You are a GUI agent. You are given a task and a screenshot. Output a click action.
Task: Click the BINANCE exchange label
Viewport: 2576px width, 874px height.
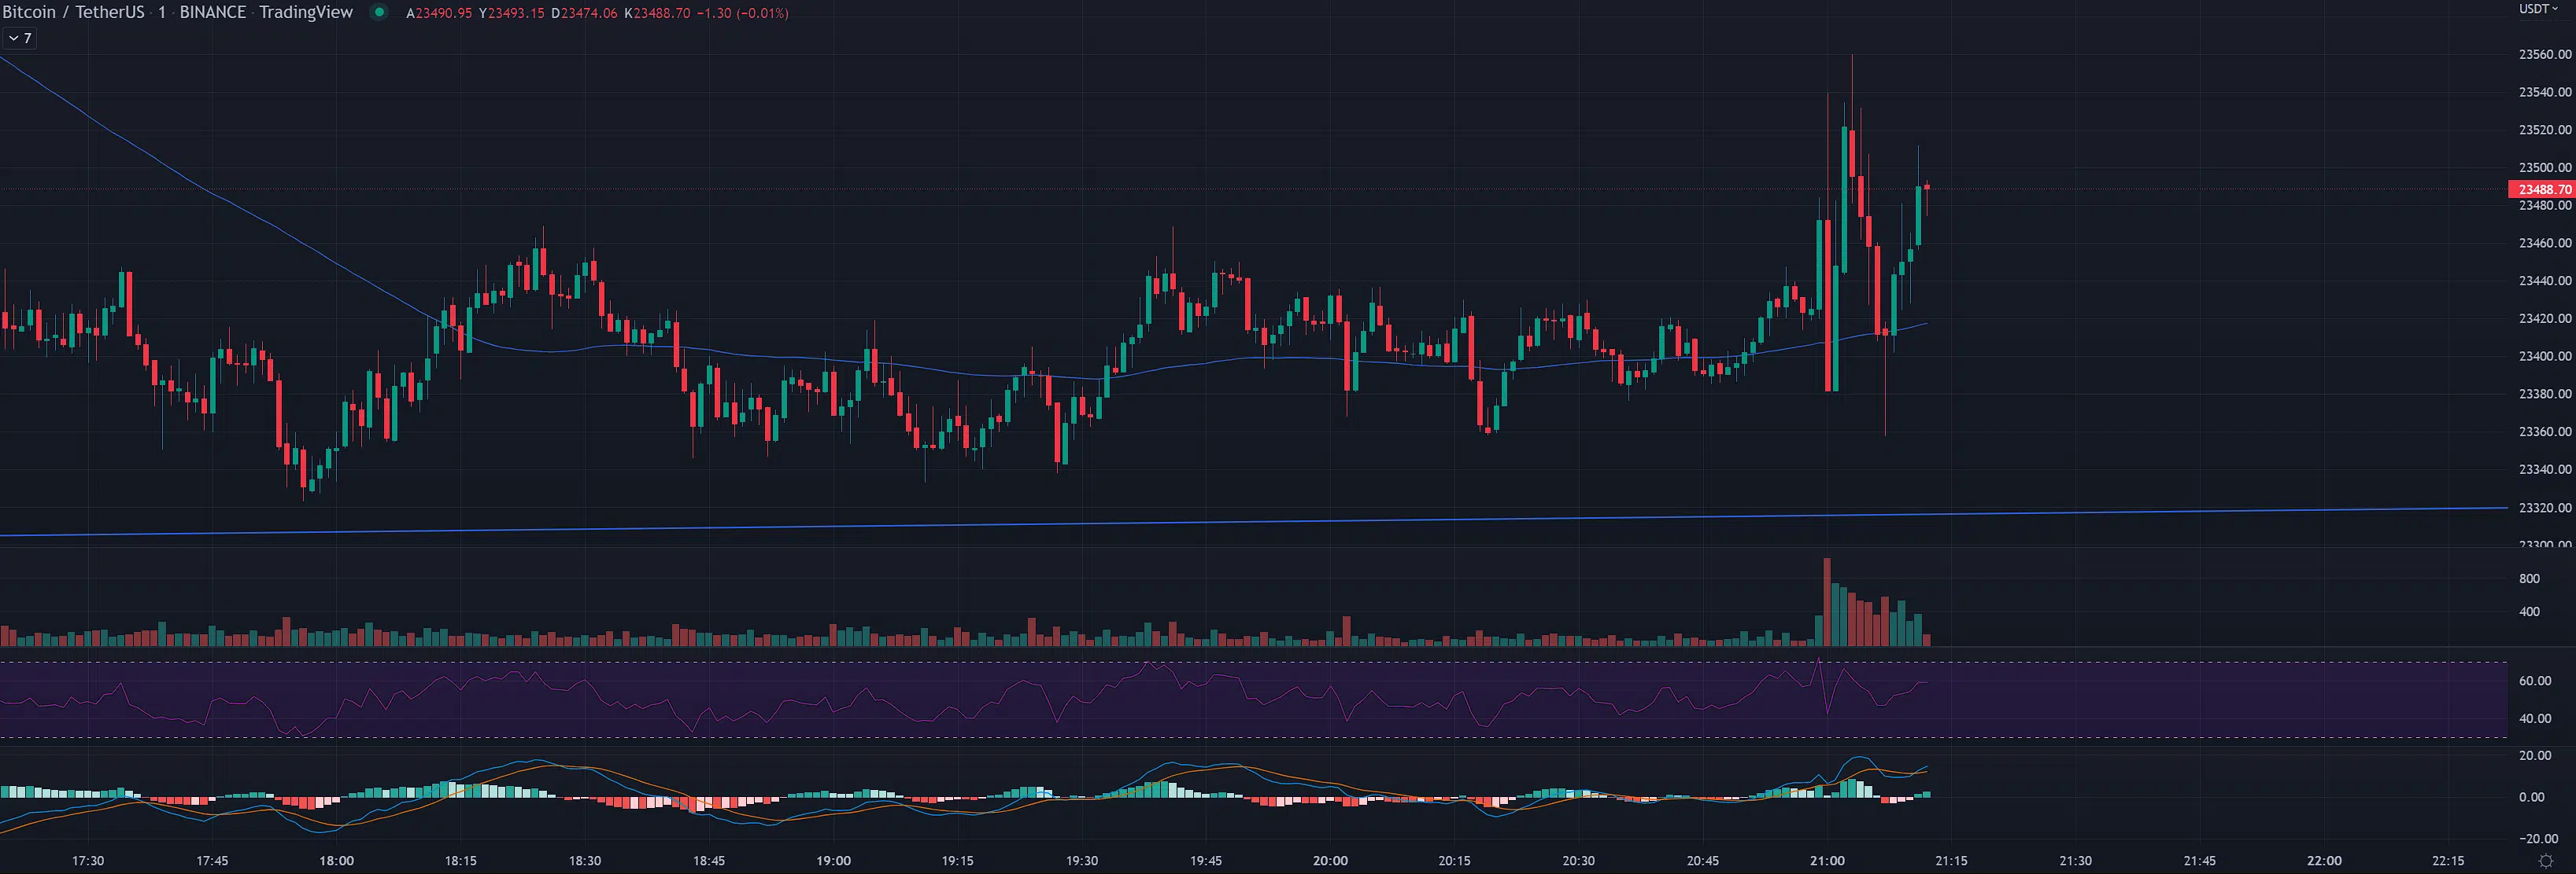(x=212, y=12)
